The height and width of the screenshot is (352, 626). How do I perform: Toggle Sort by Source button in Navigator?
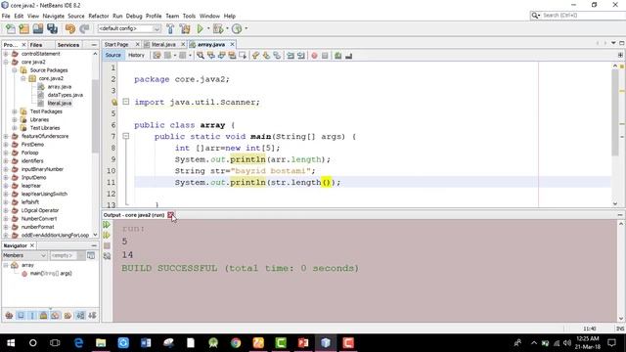(x=92, y=315)
